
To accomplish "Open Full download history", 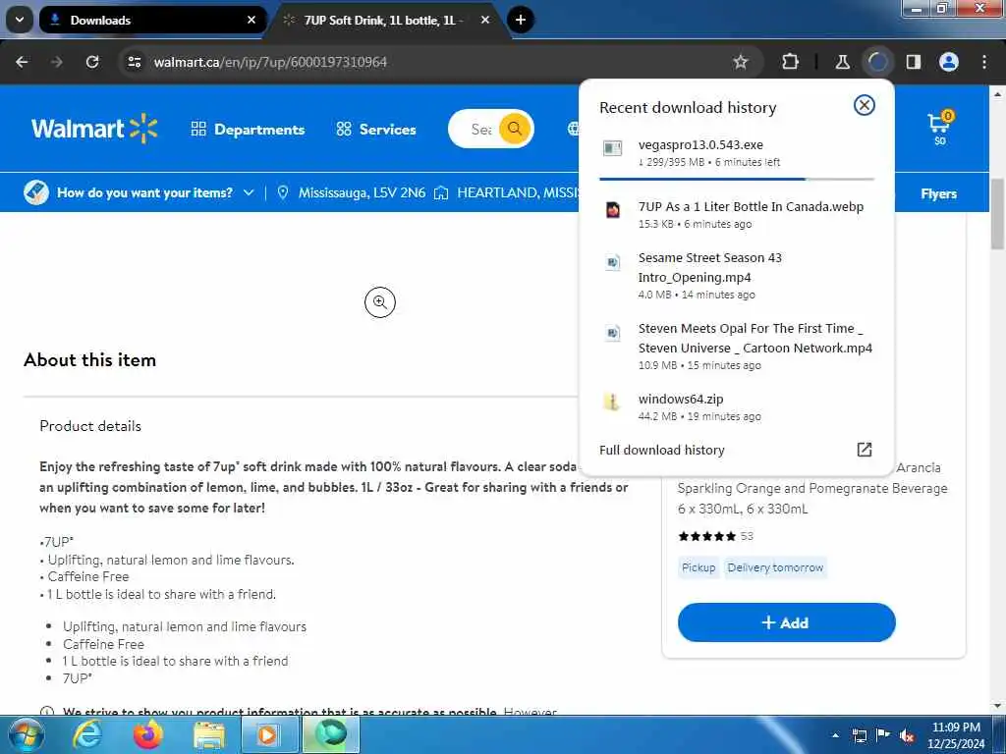I will click(x=661, y=450).
